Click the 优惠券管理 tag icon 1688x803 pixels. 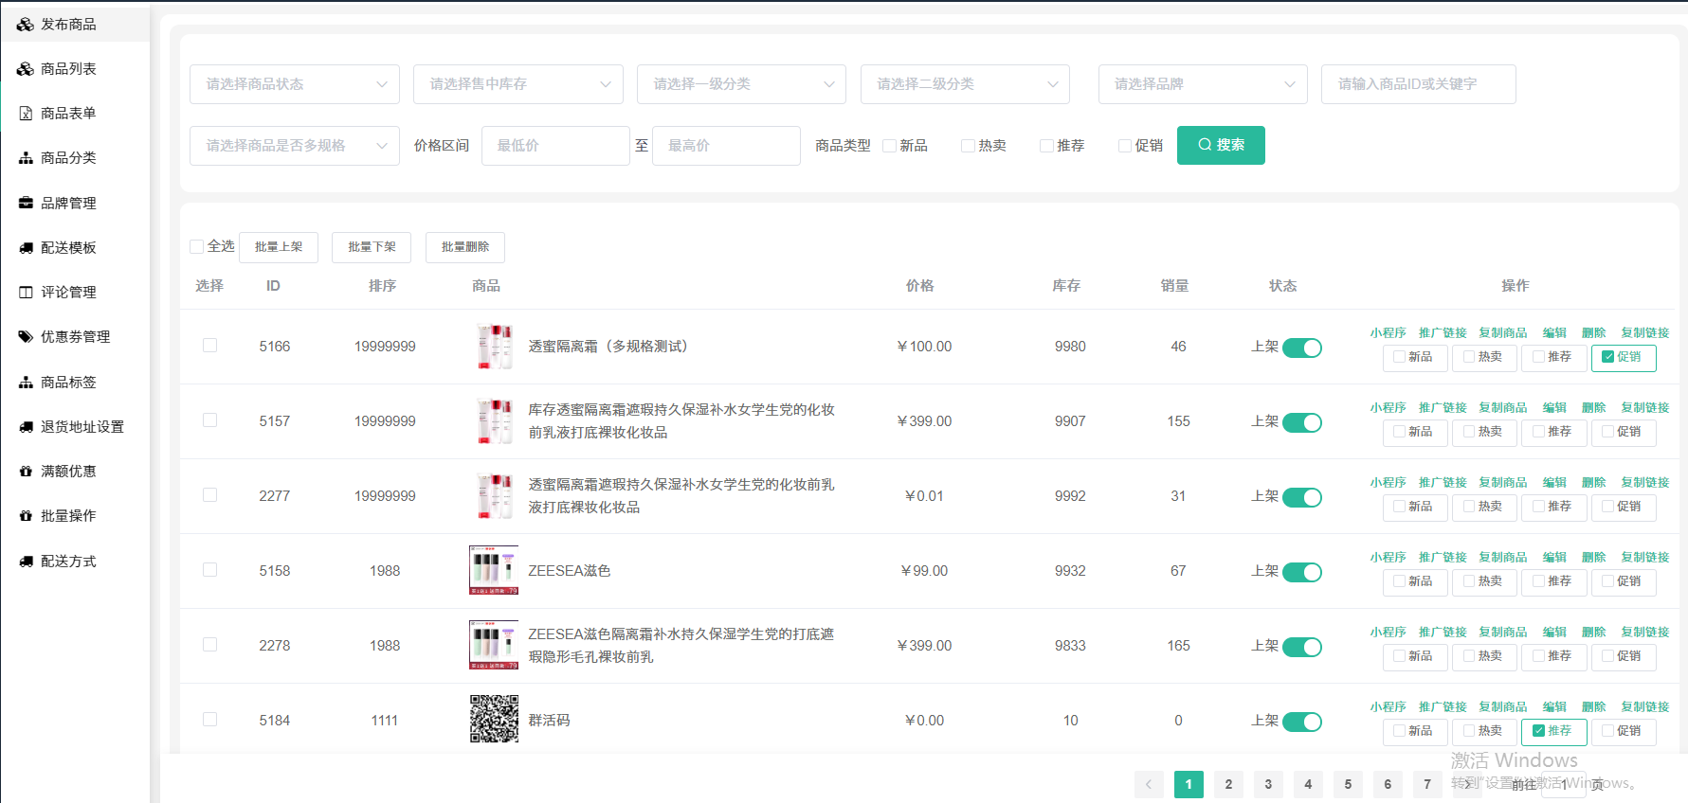pos(26,337)
